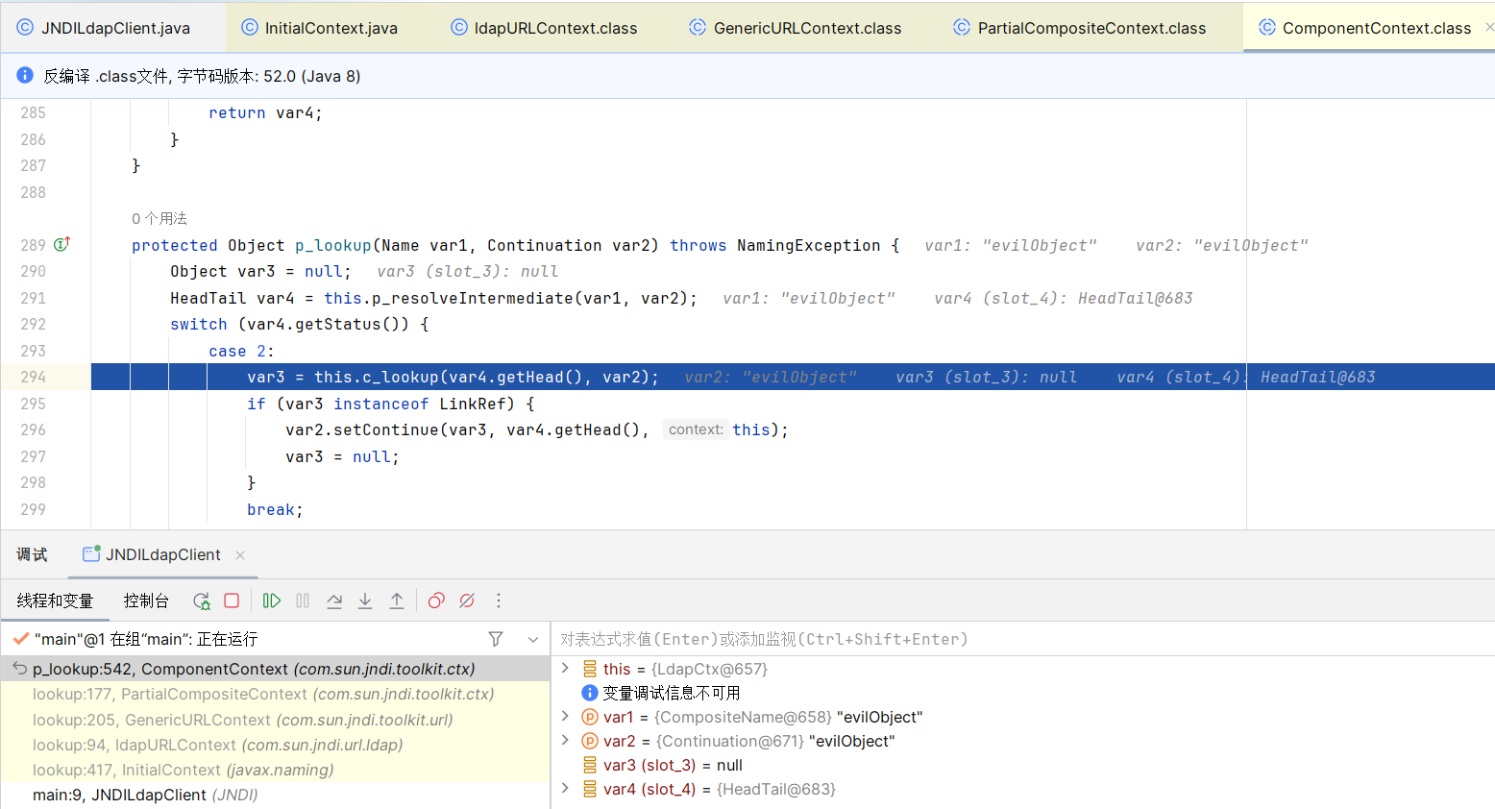Image resolution: width=1495 pixels, height=809 pixels.
Task: Close the ComponentContext.class tab
Action: [1489, 28]
